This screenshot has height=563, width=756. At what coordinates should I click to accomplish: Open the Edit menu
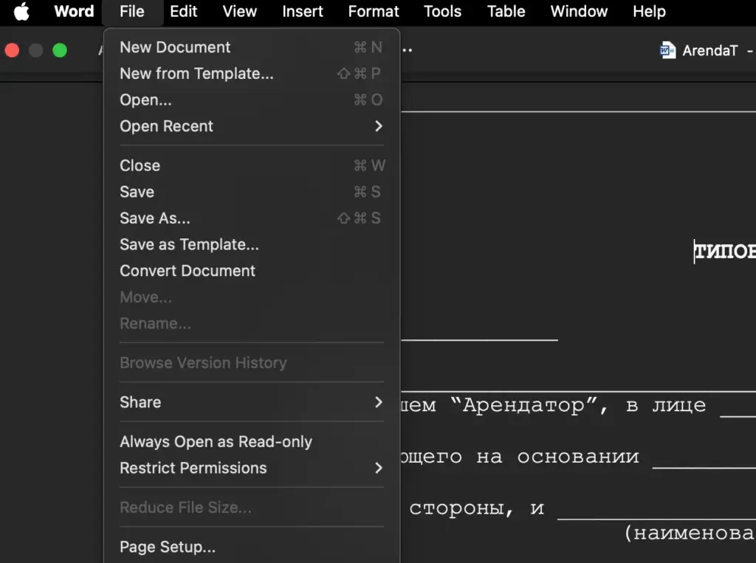click(183, 11)
